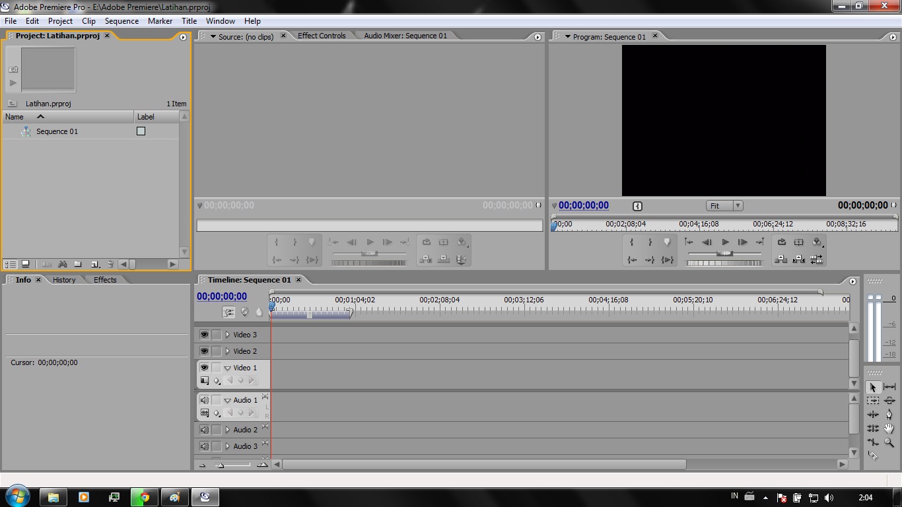
Task: Step back one frame in Program monitor
Action: 707,242
